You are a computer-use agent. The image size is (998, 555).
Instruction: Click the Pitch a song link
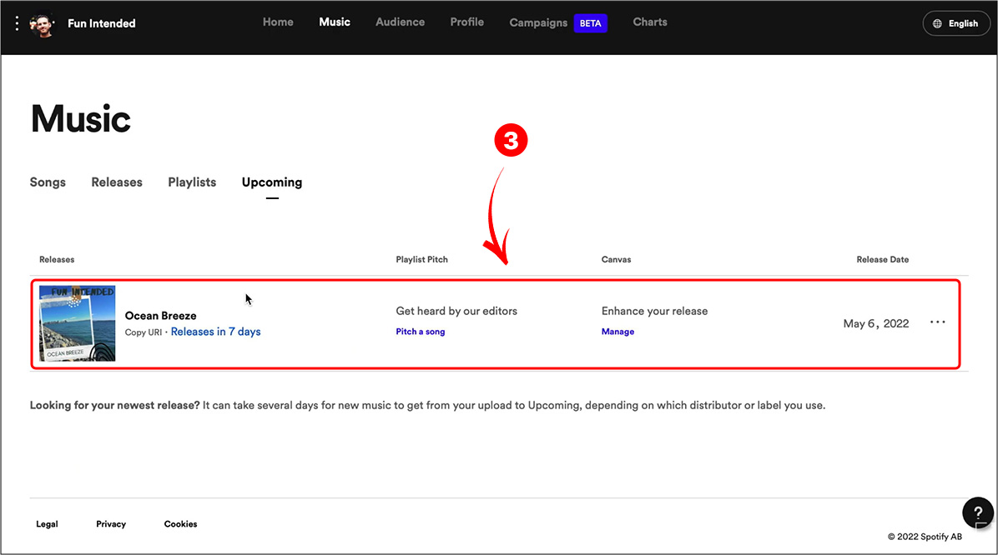[x=420, y=332]
